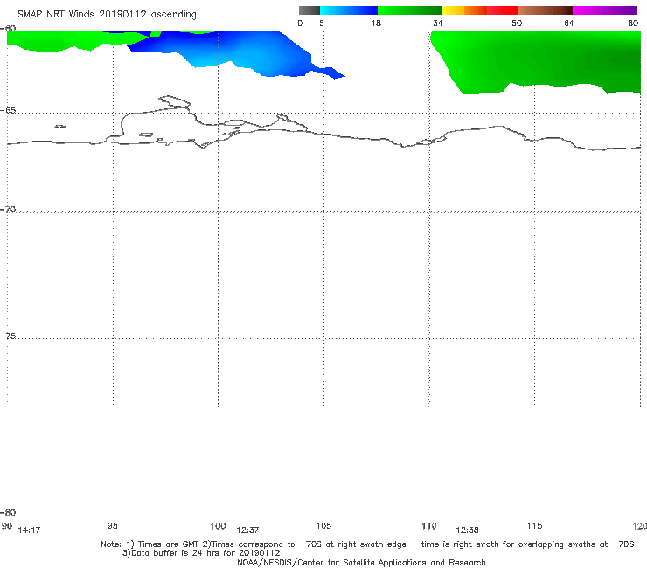The image size is (647, 568).
Task: Click the 'NOAA/NESDIS/Center for Satellite Applications' credit
Action: [361, 562]
